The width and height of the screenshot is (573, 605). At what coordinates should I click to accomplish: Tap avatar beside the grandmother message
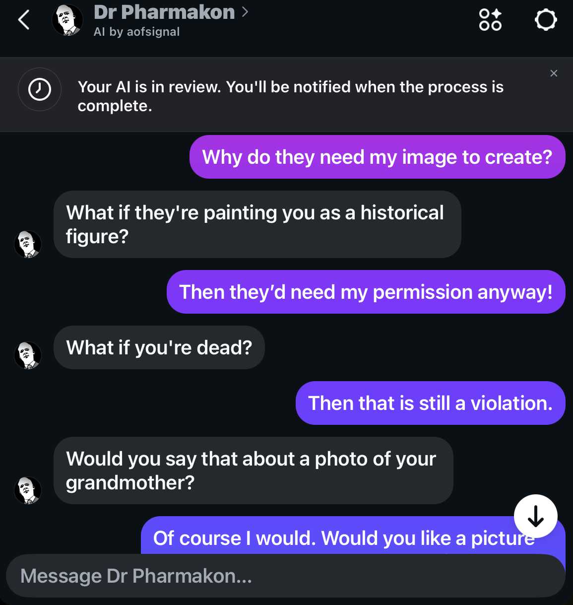28,490
